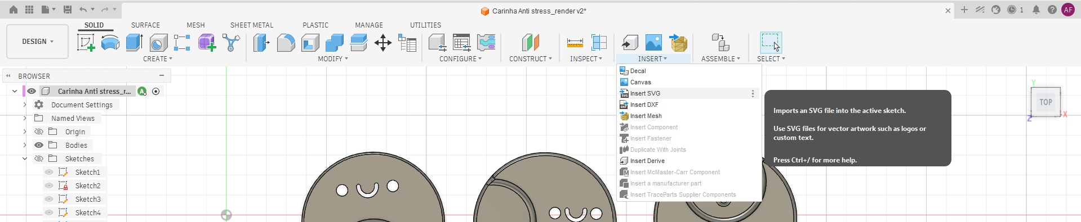Open the ASSEMBLE panel dropdown
Screen dimensions: 1081x222
click(x=720, y=58)
